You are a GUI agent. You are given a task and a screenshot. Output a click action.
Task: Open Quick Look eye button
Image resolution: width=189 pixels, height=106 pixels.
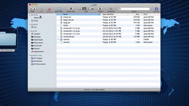(71, 9)
